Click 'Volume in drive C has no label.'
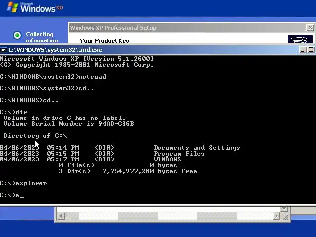The height and width of the screenshot is (237, 316). coord(65,118)
